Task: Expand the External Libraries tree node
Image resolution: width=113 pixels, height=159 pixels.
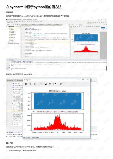Action: 7,42
